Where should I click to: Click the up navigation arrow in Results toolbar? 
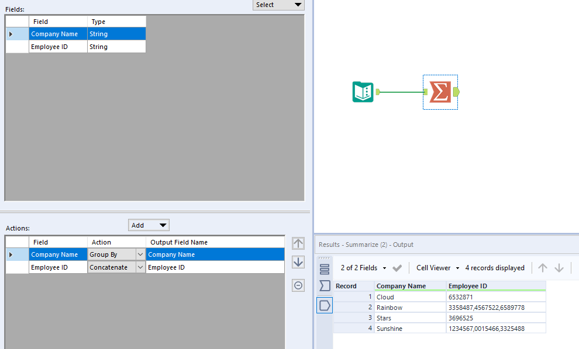[543, 268]
